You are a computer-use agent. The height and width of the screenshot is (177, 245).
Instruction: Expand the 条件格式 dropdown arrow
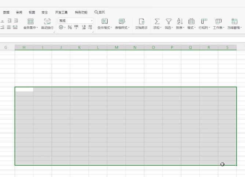(x=111, y=28)
